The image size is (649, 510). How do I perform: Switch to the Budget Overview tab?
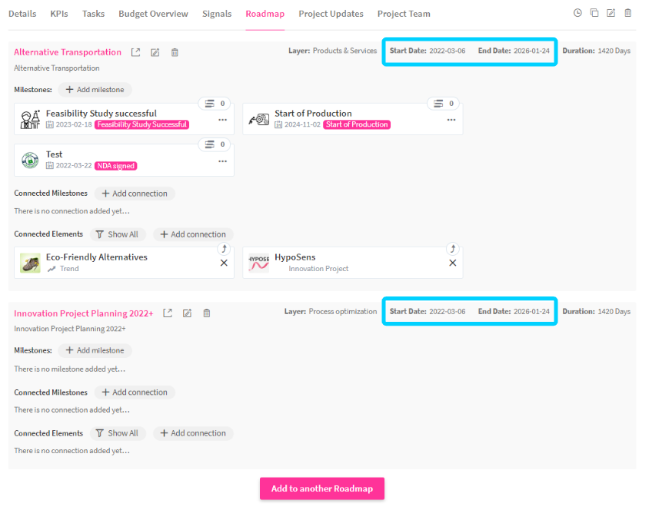tap(152, 13)
